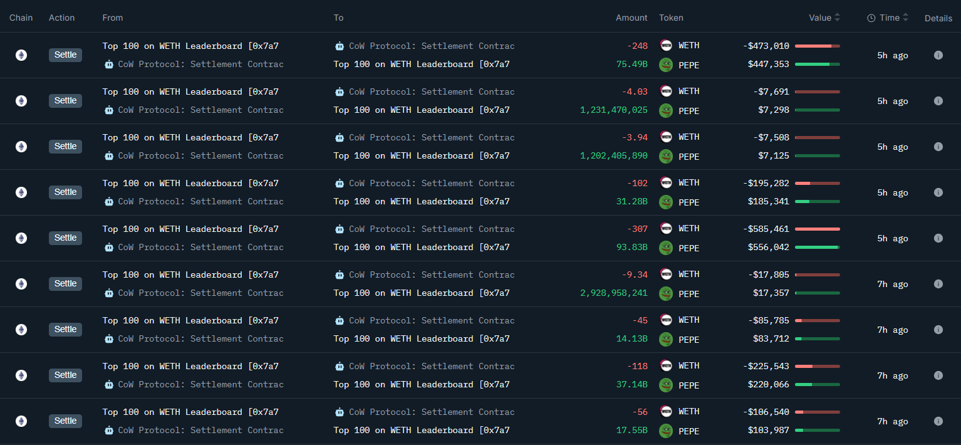Image resolution: width=961 pixels, height=445 pixels.
Task: Open info icon for the -$85,785 transaction
Action: (x=938, y=330)
